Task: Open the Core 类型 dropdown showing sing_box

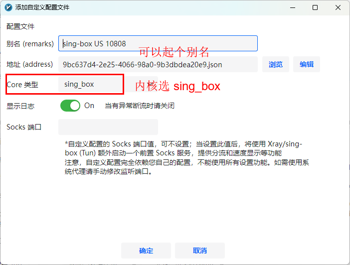Action: pyautogui.click(x=91, y=84)
